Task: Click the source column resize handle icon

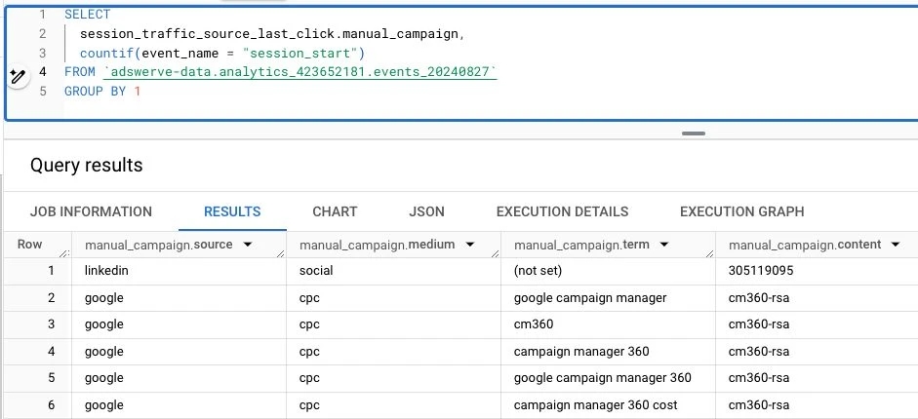Action: tap(280, 253)
